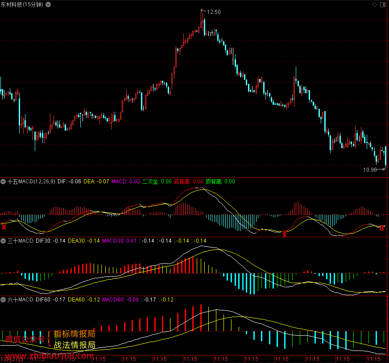Click the 顶背离: 0.00 label
Image resolution: width=389 pixels, height=363 pixels.
point(220,181)
